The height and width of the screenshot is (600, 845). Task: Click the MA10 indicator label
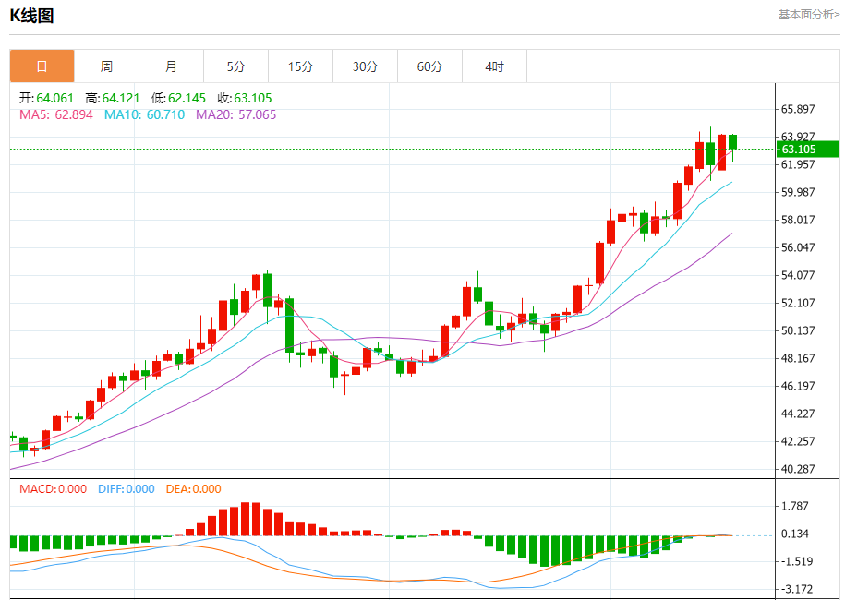(144, 115)
